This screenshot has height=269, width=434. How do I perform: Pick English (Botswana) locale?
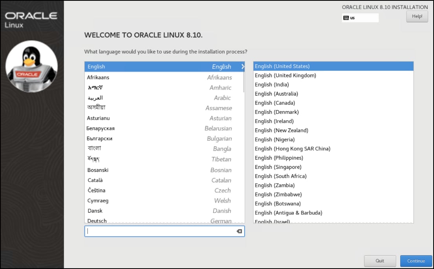(x=333, y=204)
